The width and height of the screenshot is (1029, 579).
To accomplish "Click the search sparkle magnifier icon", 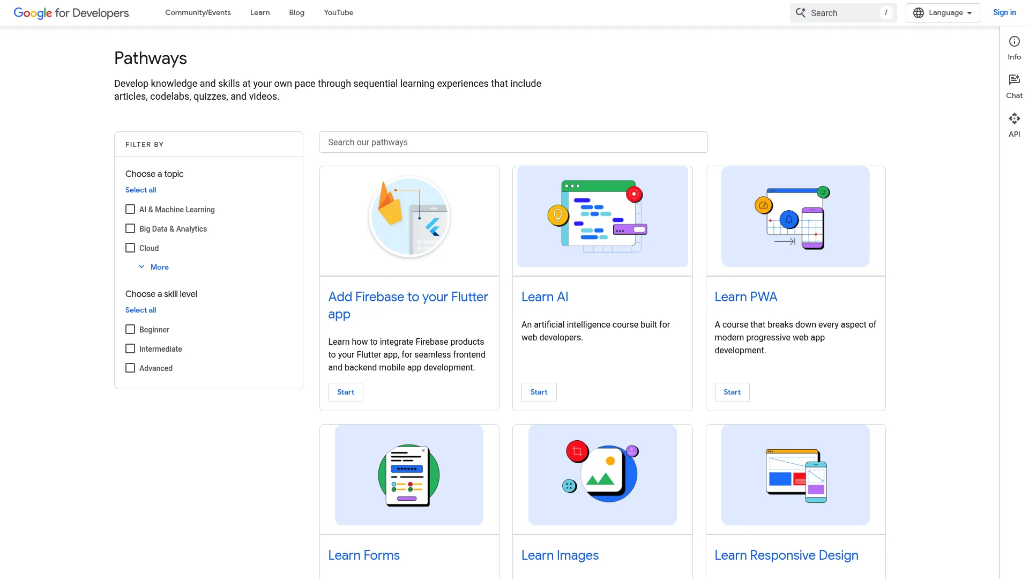I will (800, 13).
